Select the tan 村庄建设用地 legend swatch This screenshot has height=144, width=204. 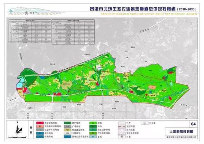click(x=68, y=130)
